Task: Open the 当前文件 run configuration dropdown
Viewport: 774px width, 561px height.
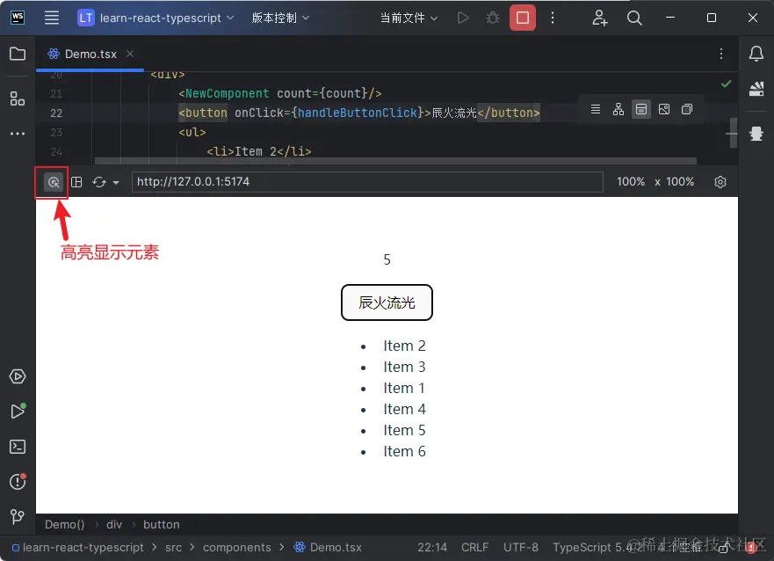Action: click(x=409, y=18)
